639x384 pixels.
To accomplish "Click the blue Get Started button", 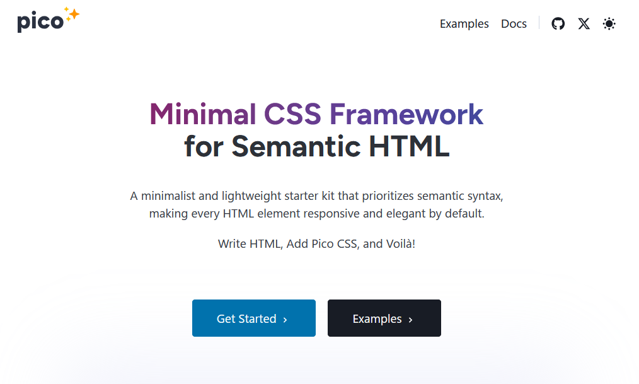I will point(254,318).
